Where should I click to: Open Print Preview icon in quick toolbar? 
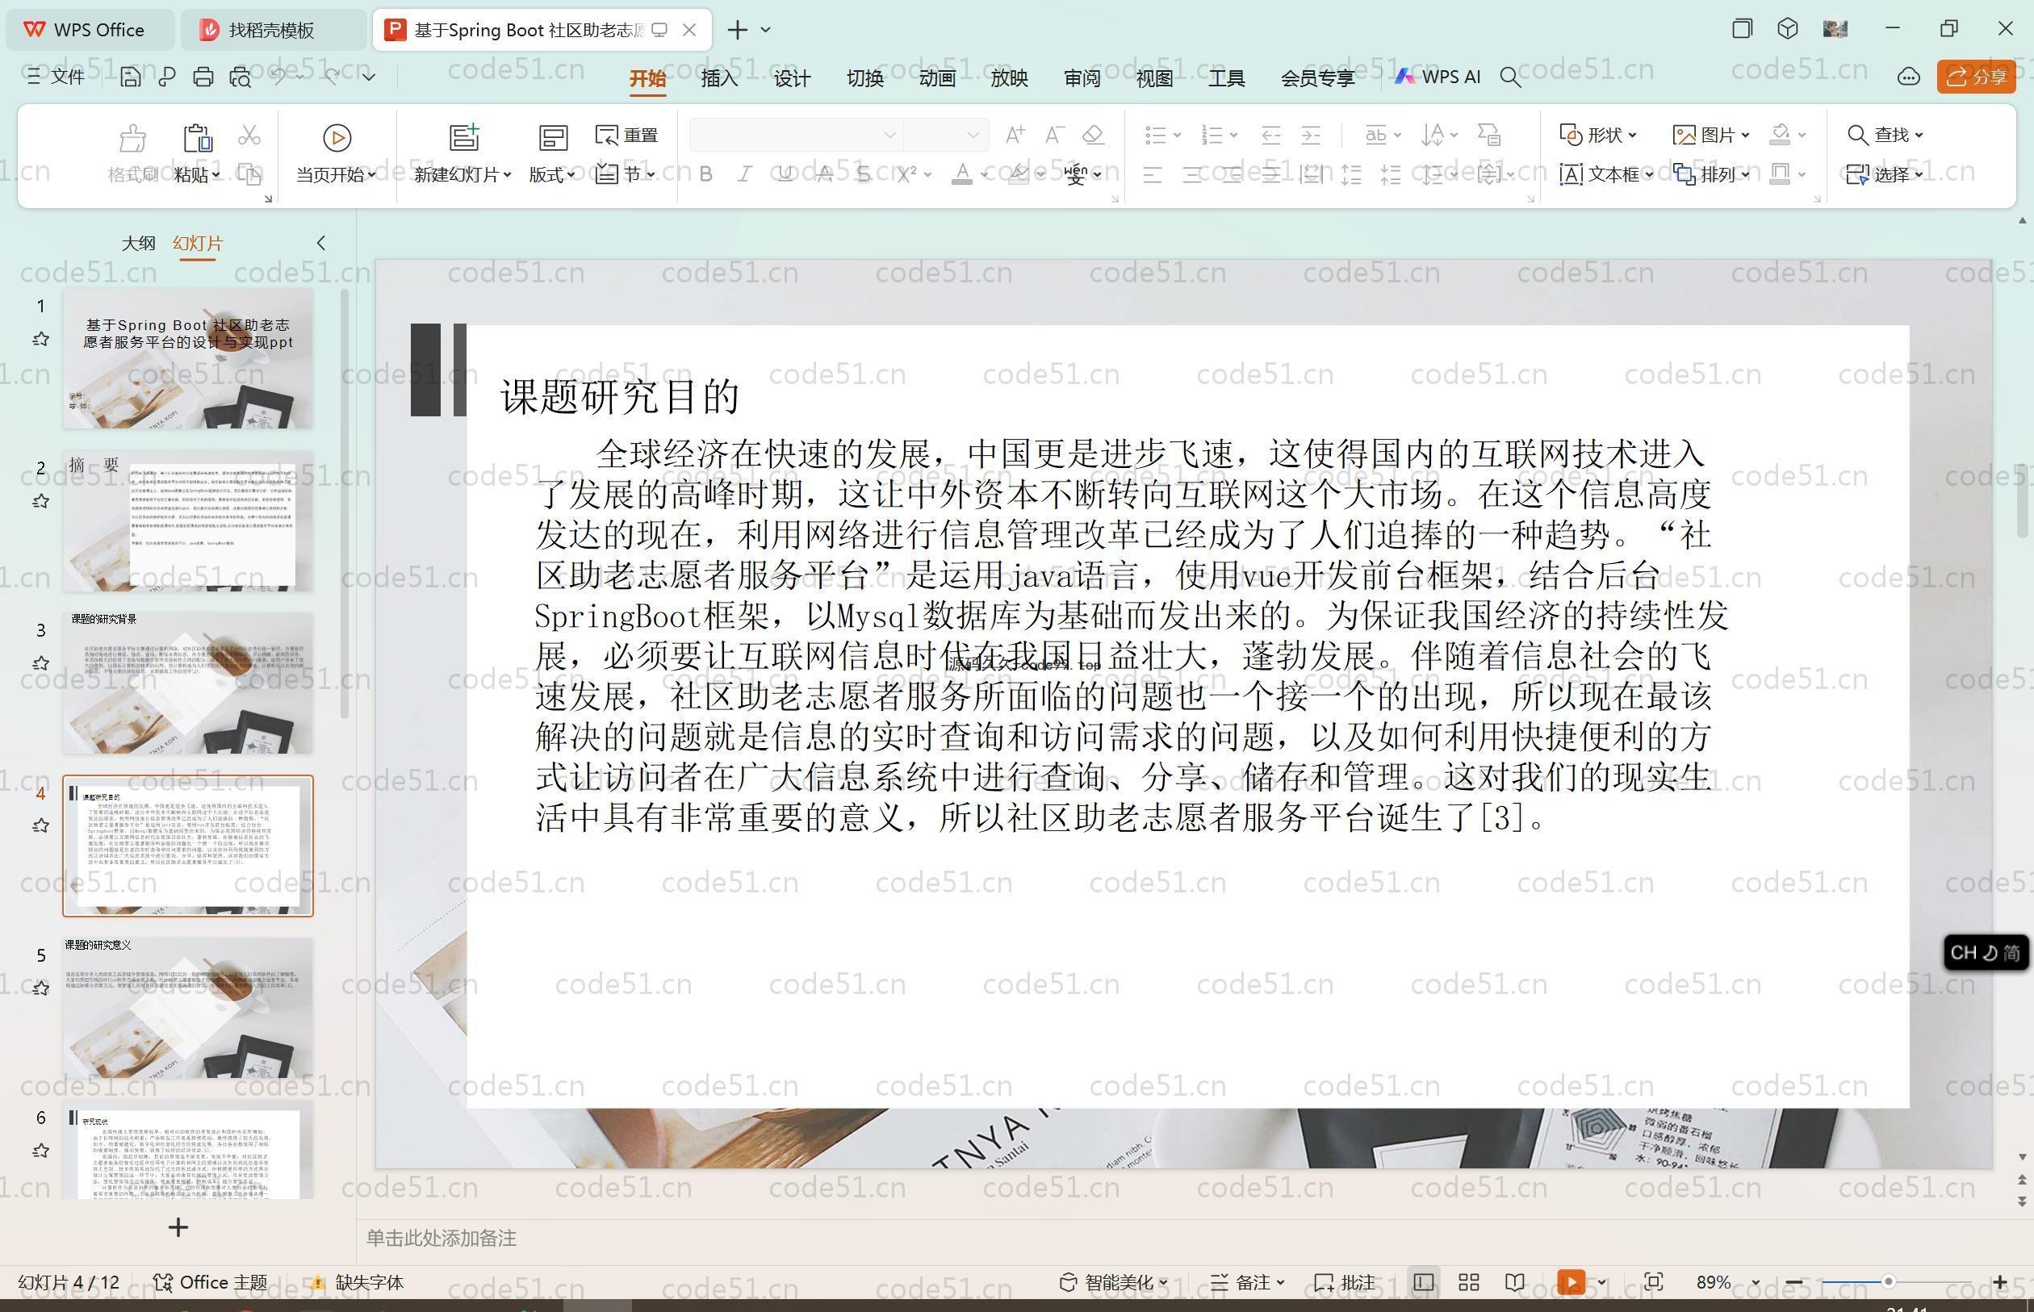pyautogui.click(x=241, y=77)
